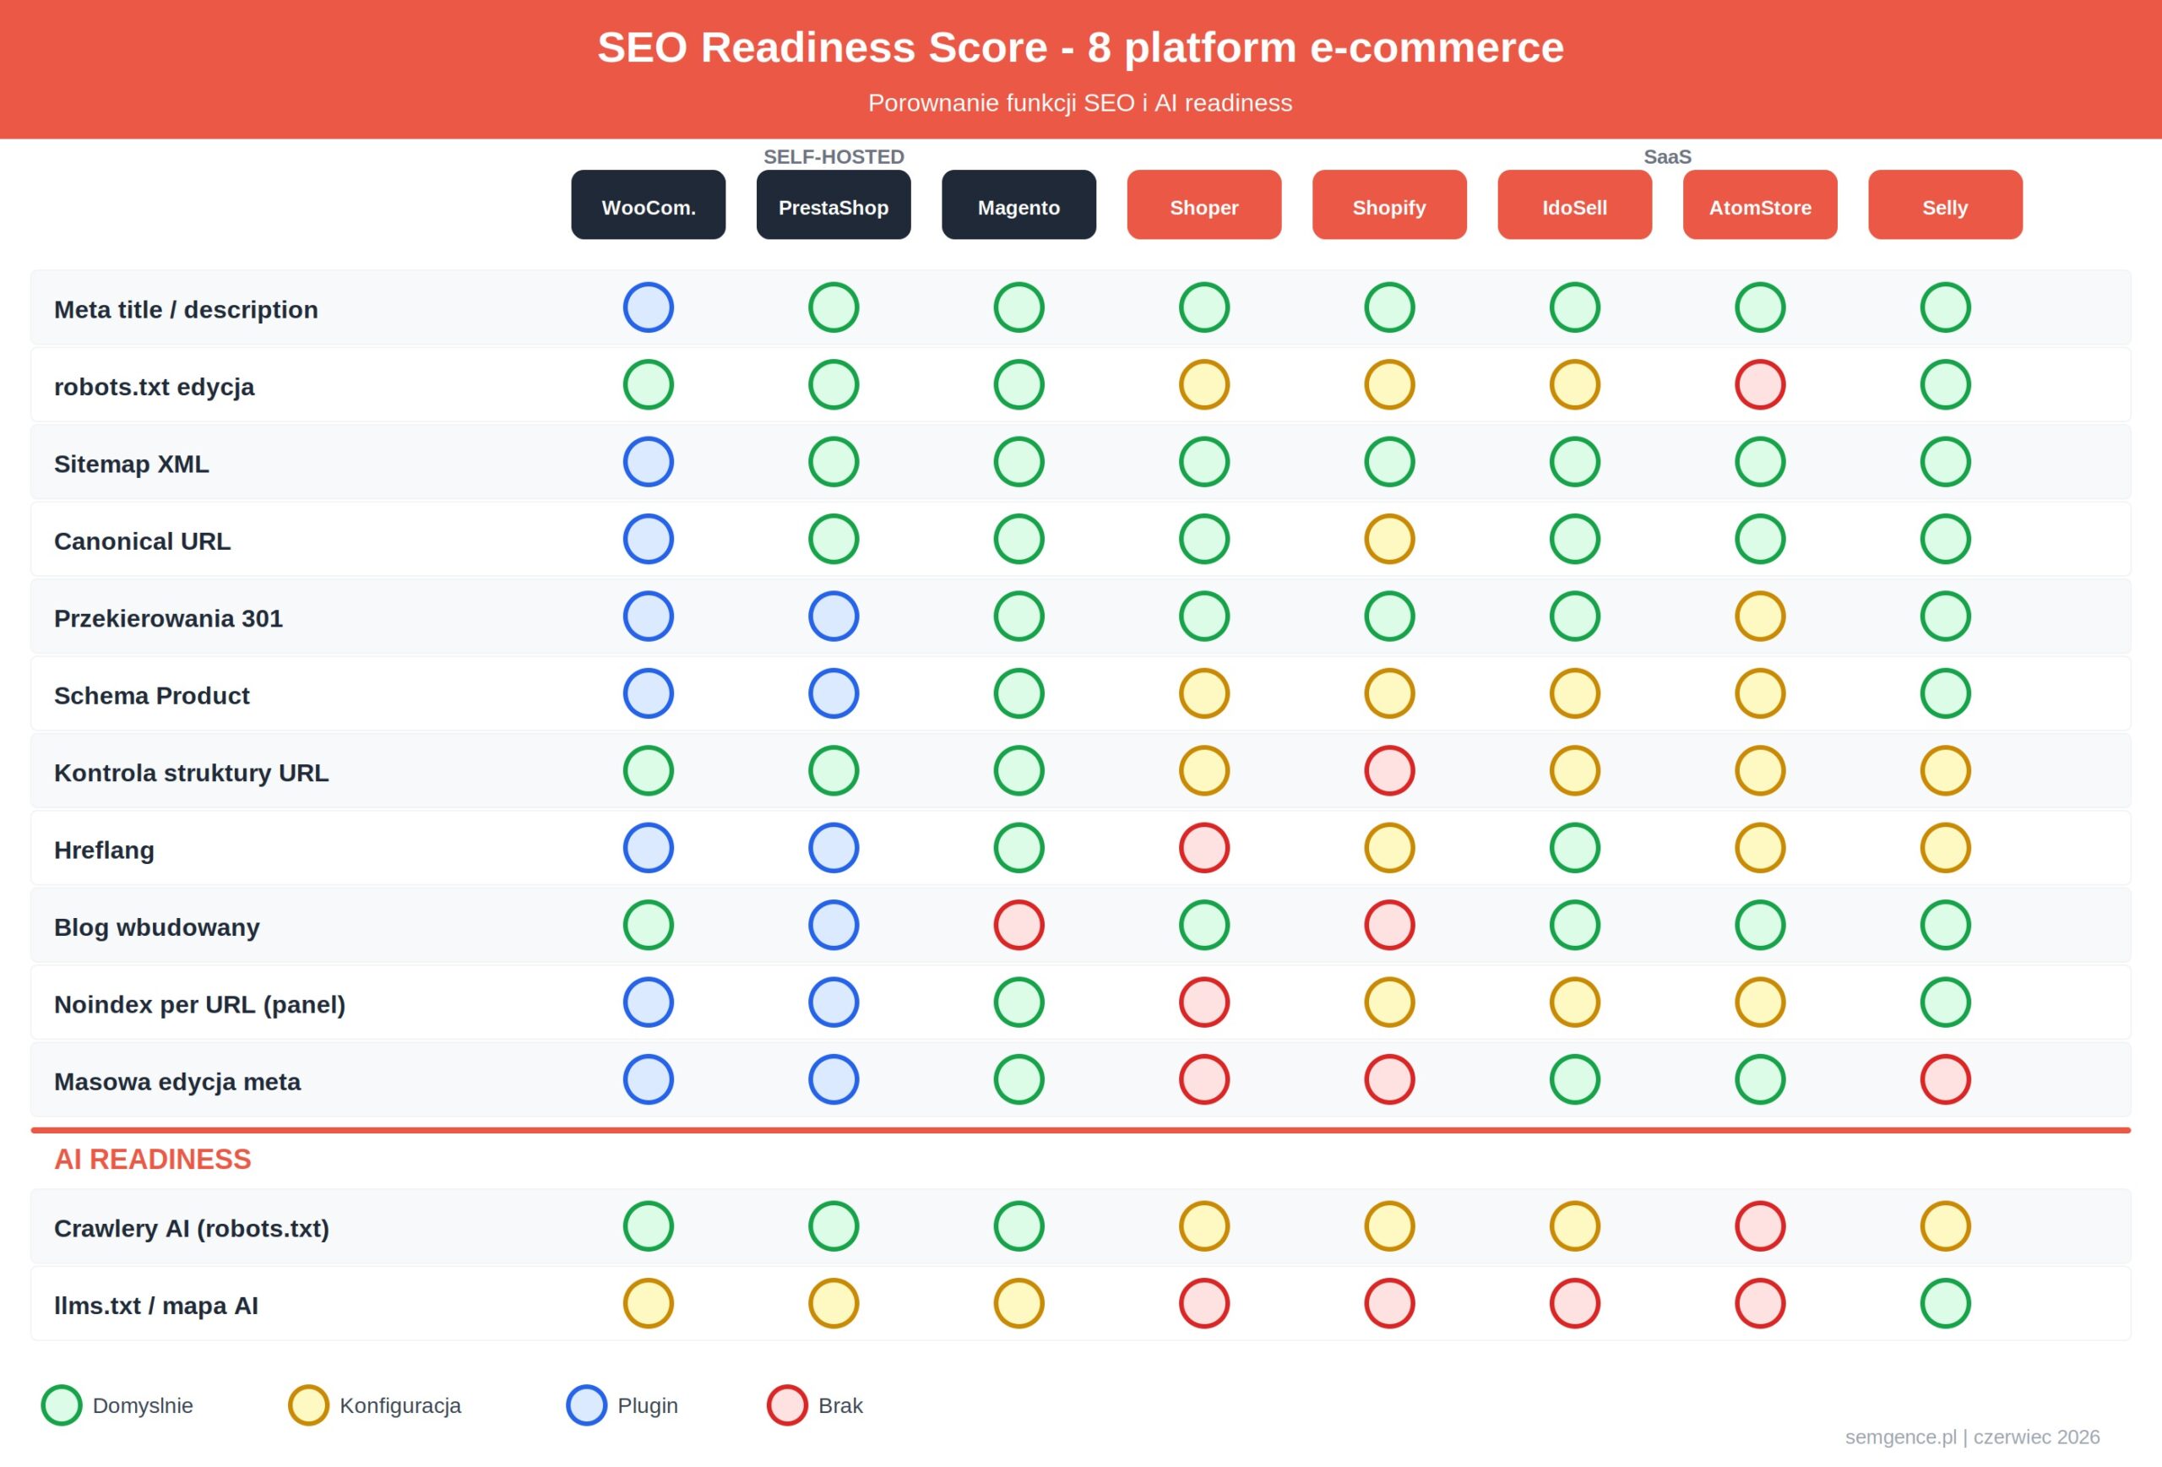The width and height of the screenshot is (2162, 1467).
Task: Click the yellow WooCom. circle for llms.txt
Action: [649, 1303]
